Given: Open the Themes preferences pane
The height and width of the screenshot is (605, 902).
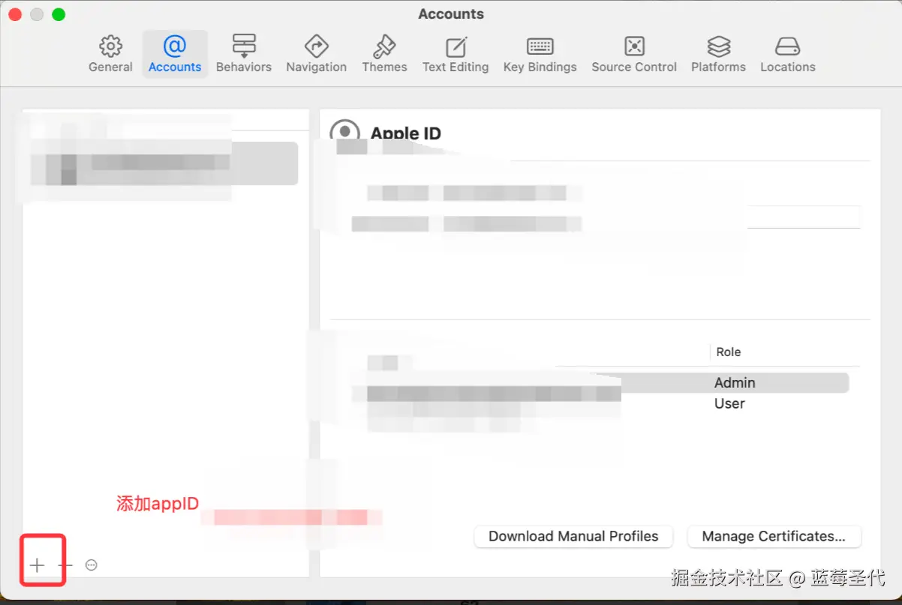Looking at the screenshot, I should pos(384,53).
